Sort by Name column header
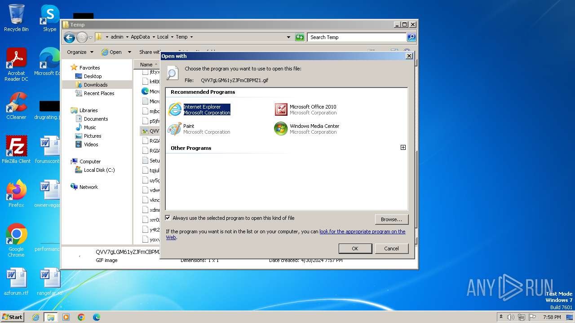Viewport: 575px width, 323px height. 146,65
